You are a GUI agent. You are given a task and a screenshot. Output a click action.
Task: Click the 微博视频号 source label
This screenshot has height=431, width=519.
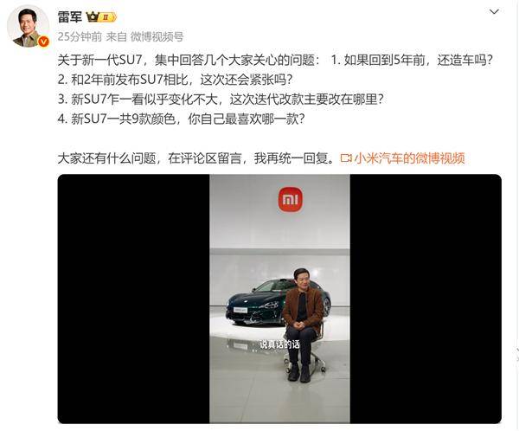tap(157, 36)
